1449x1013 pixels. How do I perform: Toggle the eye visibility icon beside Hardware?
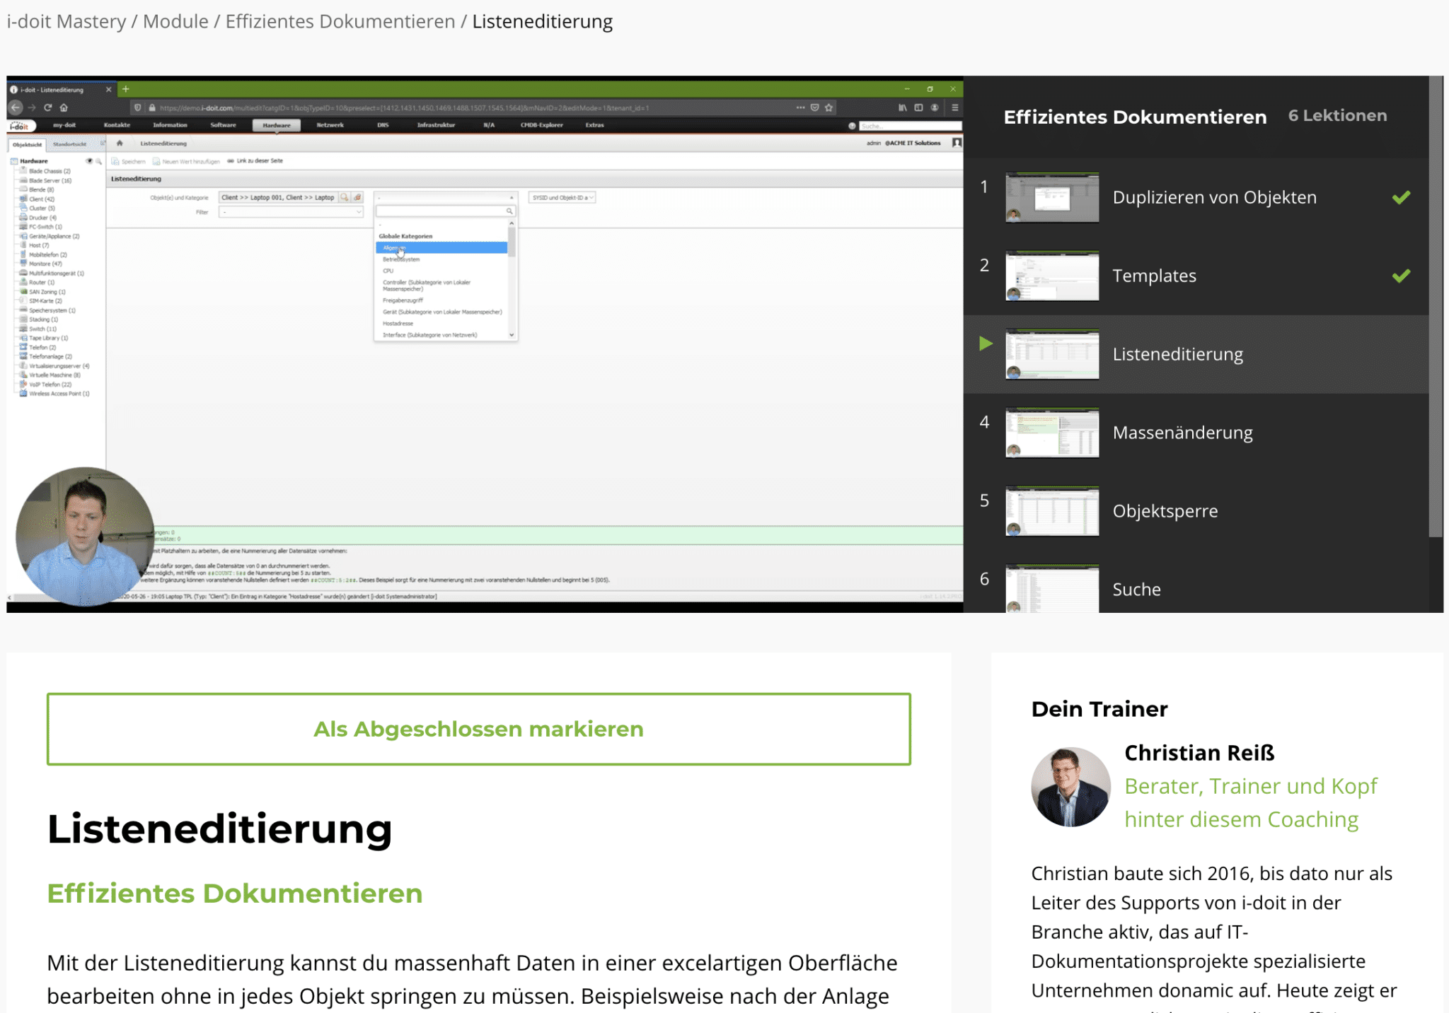(89, 161)
